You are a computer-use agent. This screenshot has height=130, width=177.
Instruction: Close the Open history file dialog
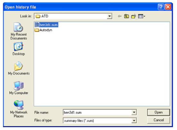[168, 7]
